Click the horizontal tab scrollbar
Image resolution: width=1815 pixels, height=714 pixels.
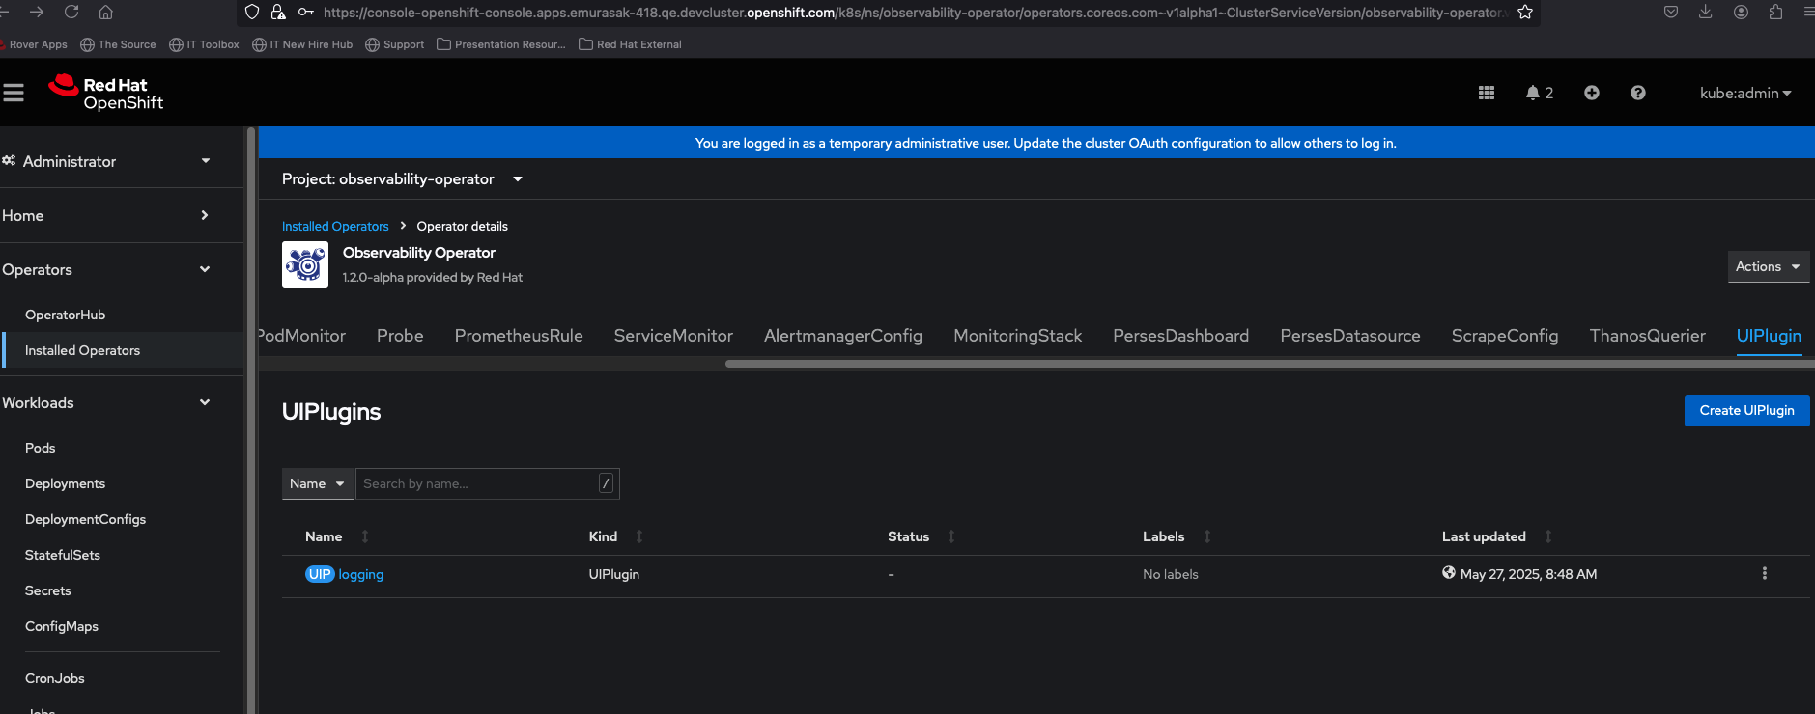click(1269, 364)
